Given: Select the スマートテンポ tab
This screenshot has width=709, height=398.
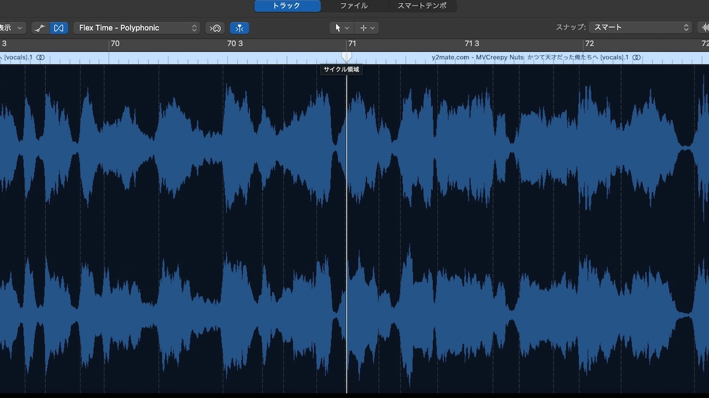Looking at the screenshot, I should pyautogui.click(x=422, y=6).
